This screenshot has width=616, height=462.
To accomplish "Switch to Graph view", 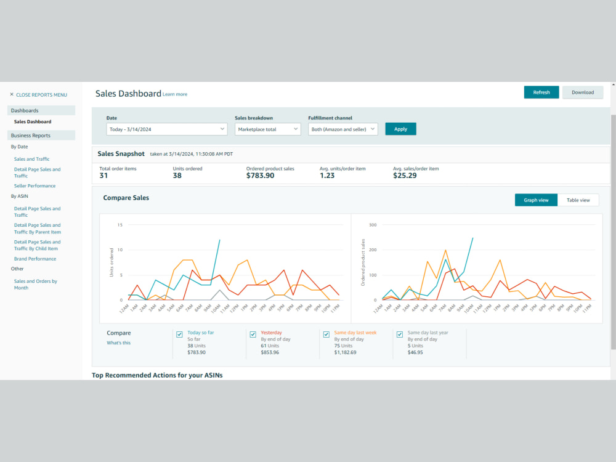I will point(536,200).
